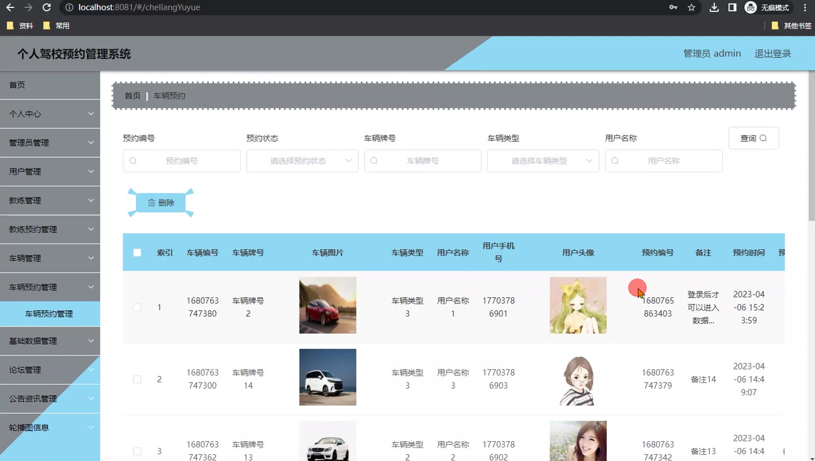This screenshot has height=461, width=815.
Task: Open the incognito mode indicator
Action: pyautogui.click(x=767, y=7)
